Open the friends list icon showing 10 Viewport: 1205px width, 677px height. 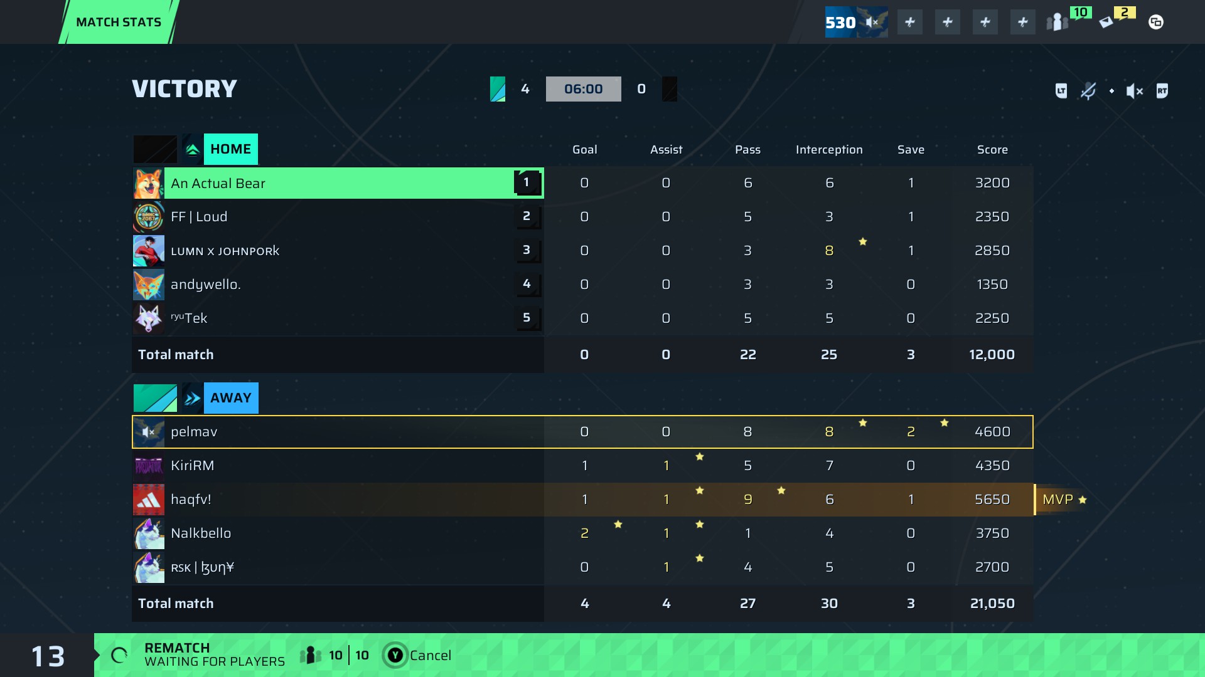1058,23
